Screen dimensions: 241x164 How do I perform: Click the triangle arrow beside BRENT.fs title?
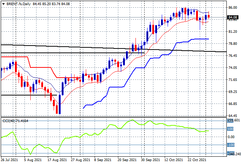[3, 4]
